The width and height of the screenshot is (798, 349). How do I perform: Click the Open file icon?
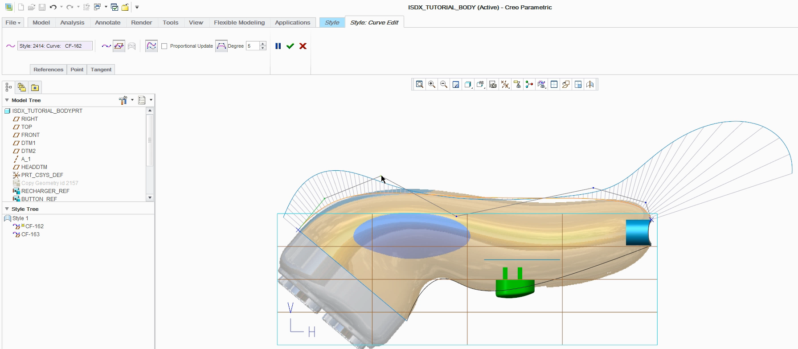31,7
